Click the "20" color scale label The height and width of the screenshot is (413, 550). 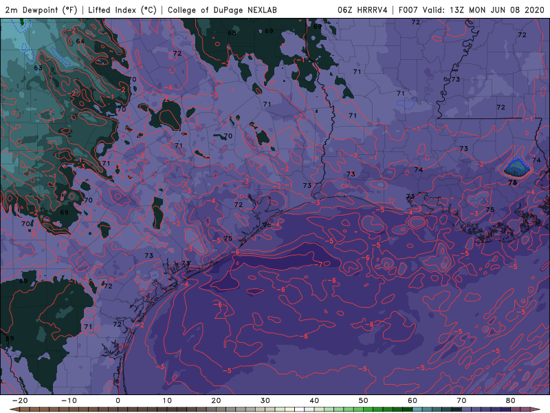click(216, 401)
